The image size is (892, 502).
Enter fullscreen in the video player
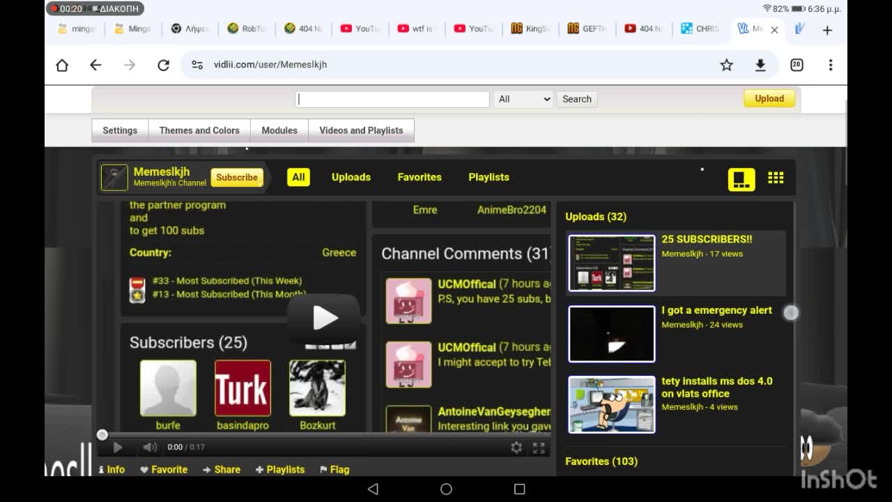pyautogui.click(x=539, y=448)
